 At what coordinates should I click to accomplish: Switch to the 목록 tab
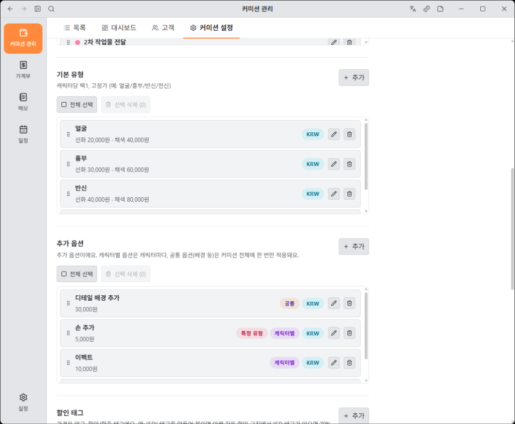pos(74,28)
